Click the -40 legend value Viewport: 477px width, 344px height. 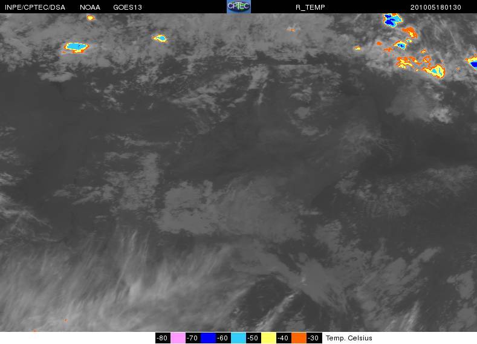[x=284, y=338]
